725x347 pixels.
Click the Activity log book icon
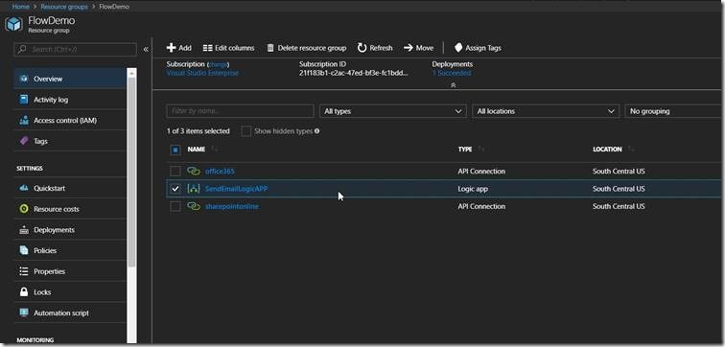pos(25,100)
